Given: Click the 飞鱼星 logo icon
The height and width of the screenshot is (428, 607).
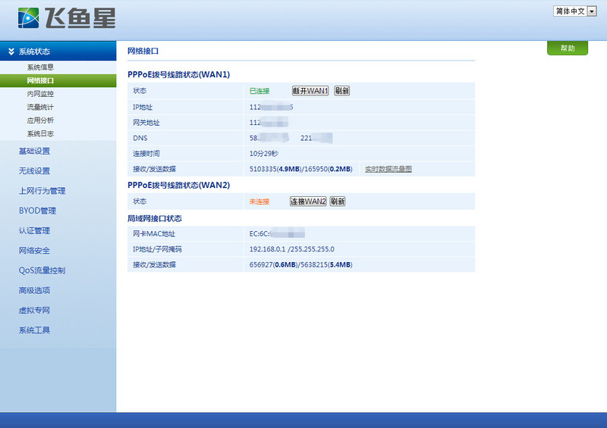Looking at the screenshot, I should click(28, 17).
